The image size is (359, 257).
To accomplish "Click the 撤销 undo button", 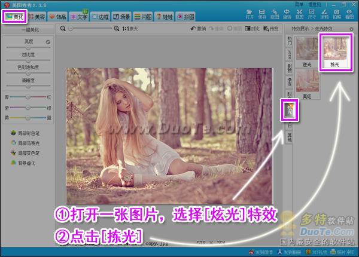I will point(198,29).
